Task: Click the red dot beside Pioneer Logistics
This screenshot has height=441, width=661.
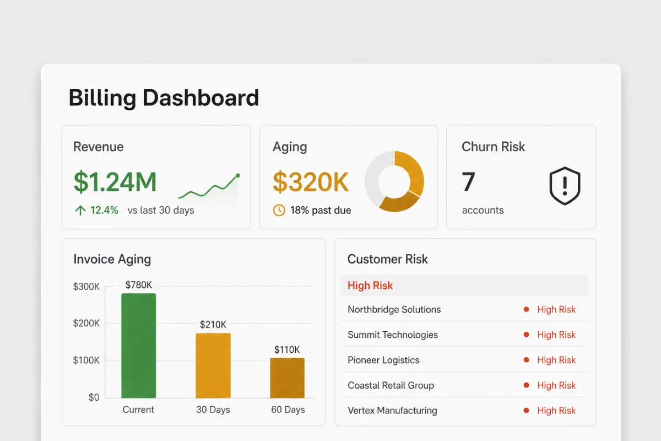Action: (x=527, y=360)
